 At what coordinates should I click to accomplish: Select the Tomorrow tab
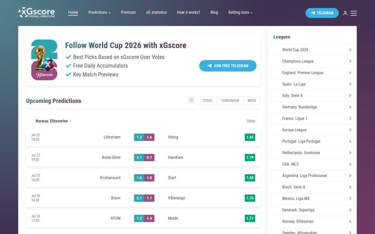230,100
